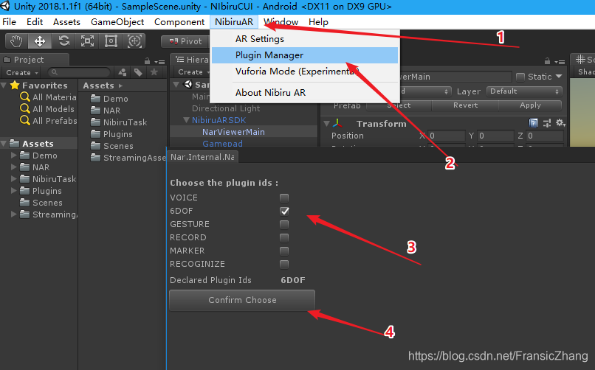The width and height of the screenshot is (595, 370).
Task: Select the Scale tool in toolbar
Action: 87,41
